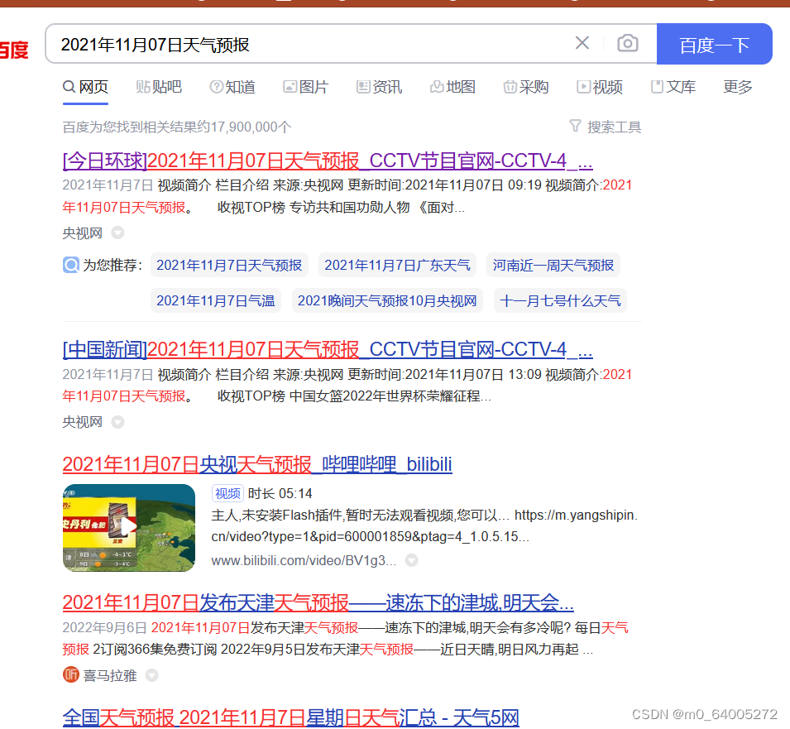The height and width of the screenshot is (729, 790).
Task: Click the 视频 tag beside 时长 05:14
Action: pos(227,493)
